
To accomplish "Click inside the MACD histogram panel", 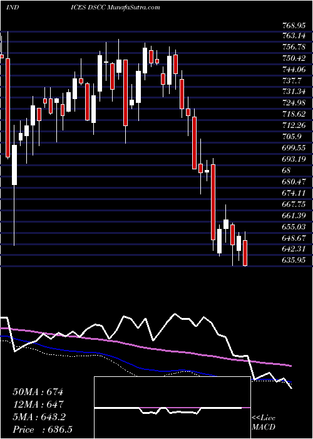I will [172, 408].
